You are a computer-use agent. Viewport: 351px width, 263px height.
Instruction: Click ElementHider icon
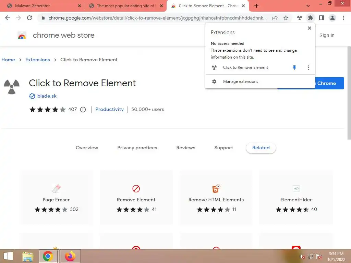[x=296, y=189]
